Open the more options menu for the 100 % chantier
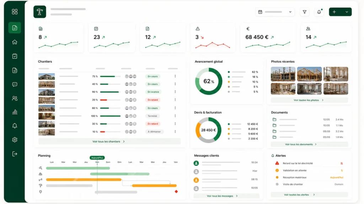Image resolution: width=364 pixels, height=204 pixels. coord(175,116)
